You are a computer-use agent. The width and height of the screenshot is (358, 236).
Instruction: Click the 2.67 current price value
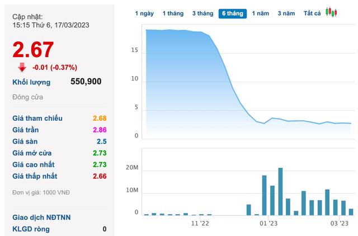(x=34, y=50)
